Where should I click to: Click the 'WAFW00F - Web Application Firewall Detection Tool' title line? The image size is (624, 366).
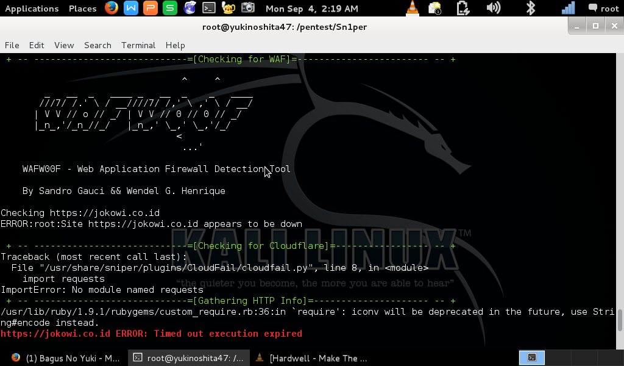(157, 169)
